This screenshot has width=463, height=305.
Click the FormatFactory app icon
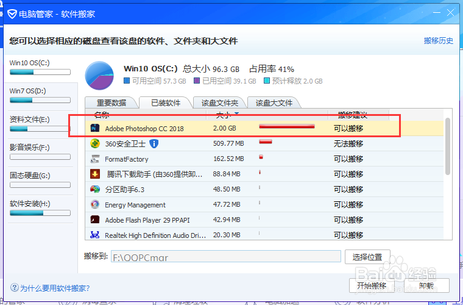tap(95, 159)
